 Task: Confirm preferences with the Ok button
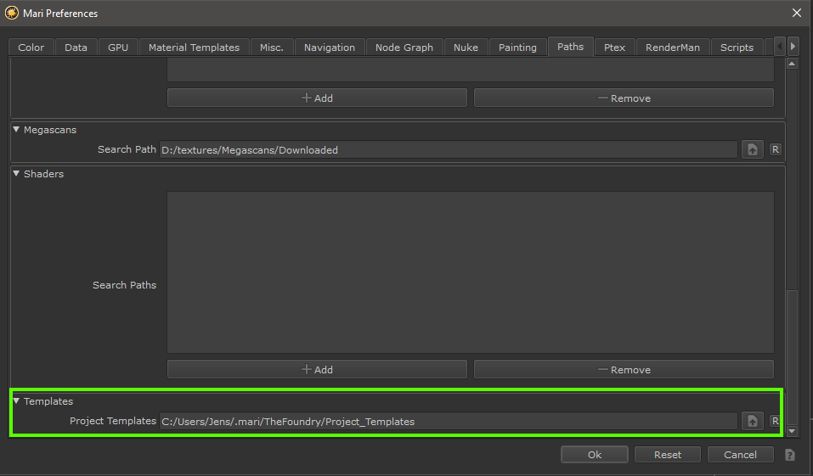pos(594,455)
